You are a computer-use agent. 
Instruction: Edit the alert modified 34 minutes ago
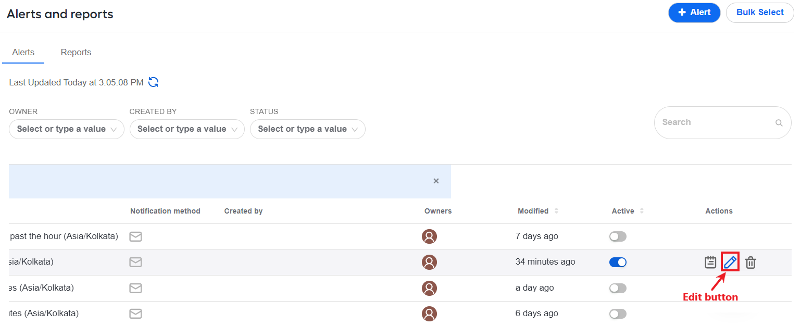(x=730, y=262)
